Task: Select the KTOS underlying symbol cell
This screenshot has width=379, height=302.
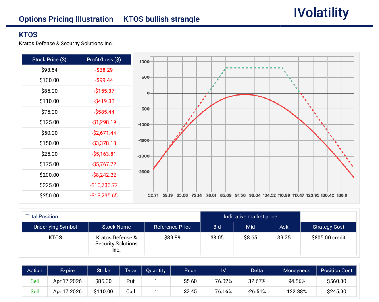Action: (55, 237)
